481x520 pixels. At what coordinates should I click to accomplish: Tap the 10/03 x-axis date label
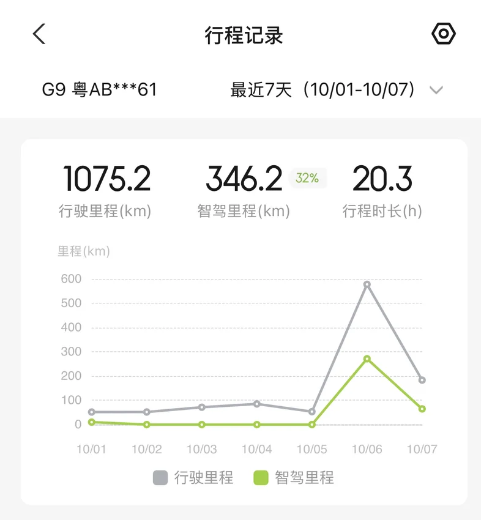[x=202, y=449]
